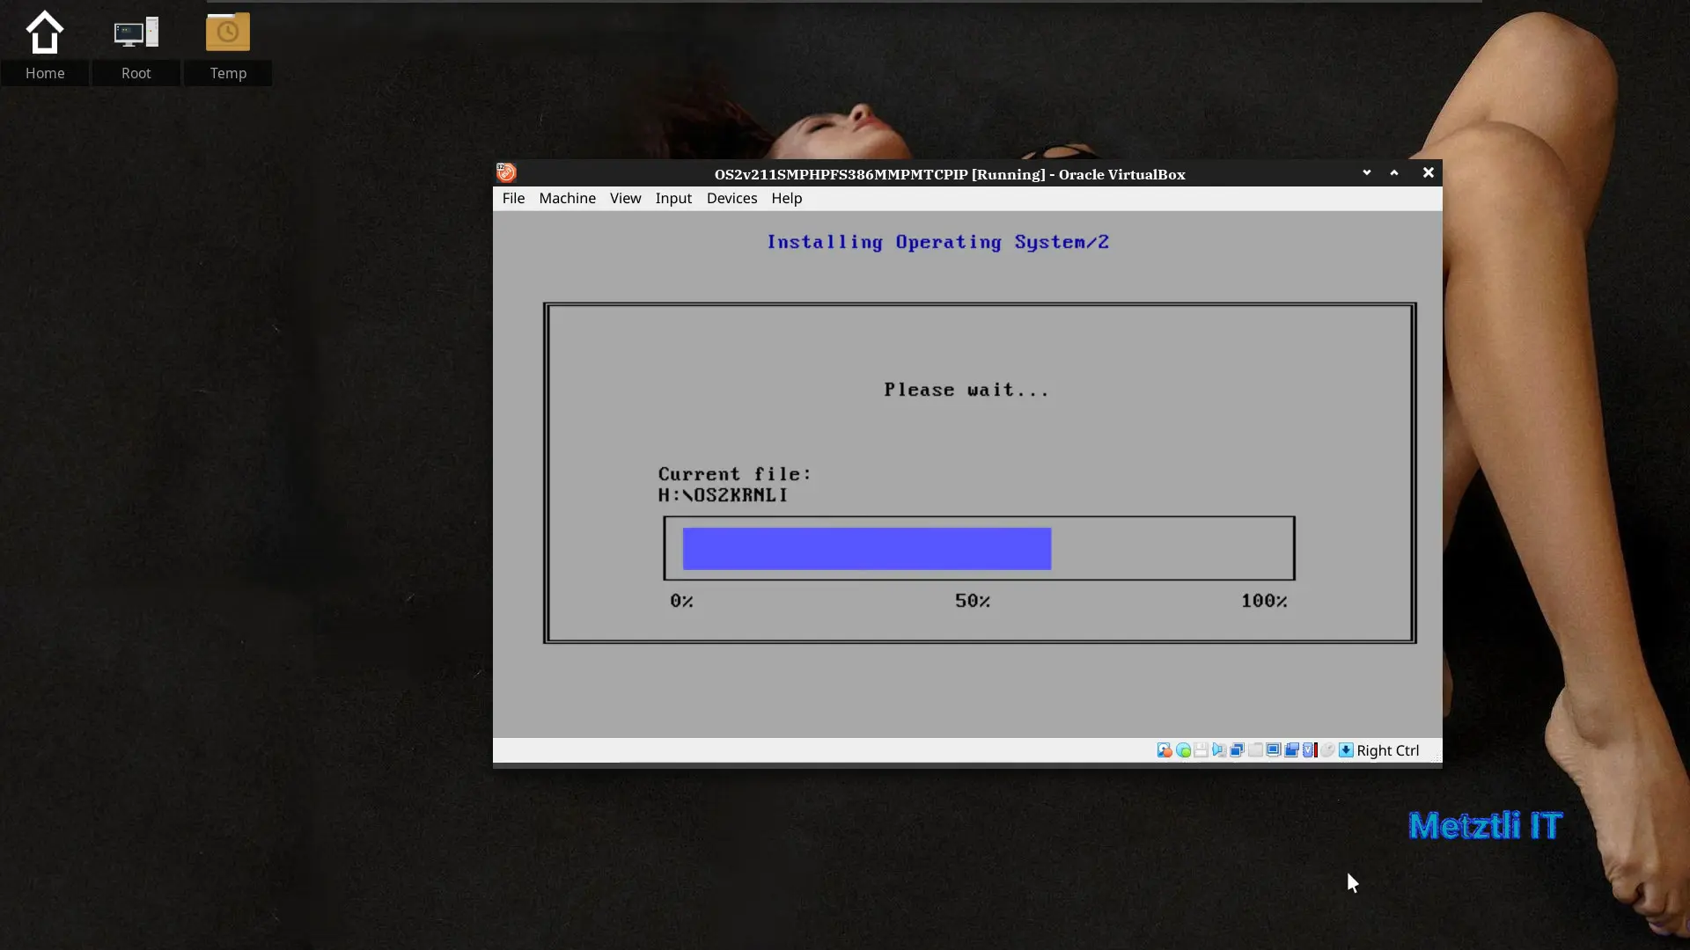Screen dimensions: 1690x950
Task: Close the VirtualBox window
Action: click(x=1428, y=172)
